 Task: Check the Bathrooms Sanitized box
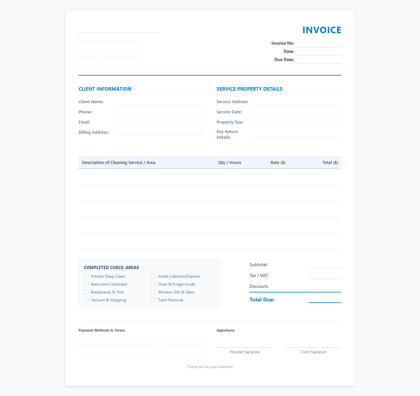click(86, 284)
